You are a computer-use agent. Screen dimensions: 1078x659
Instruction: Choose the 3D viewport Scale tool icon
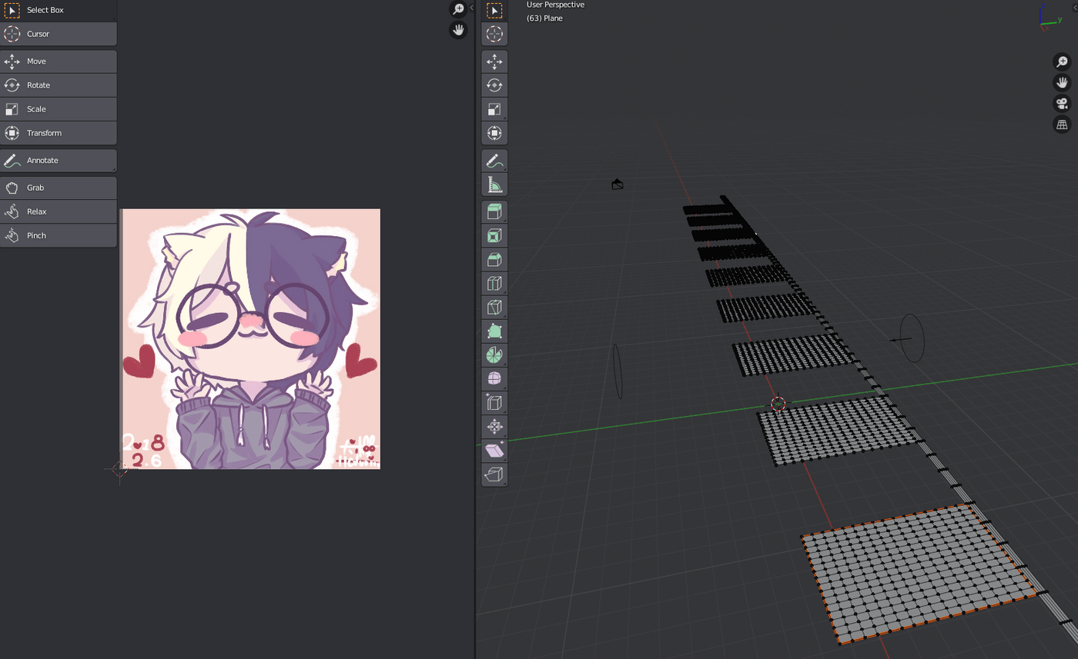494,109
